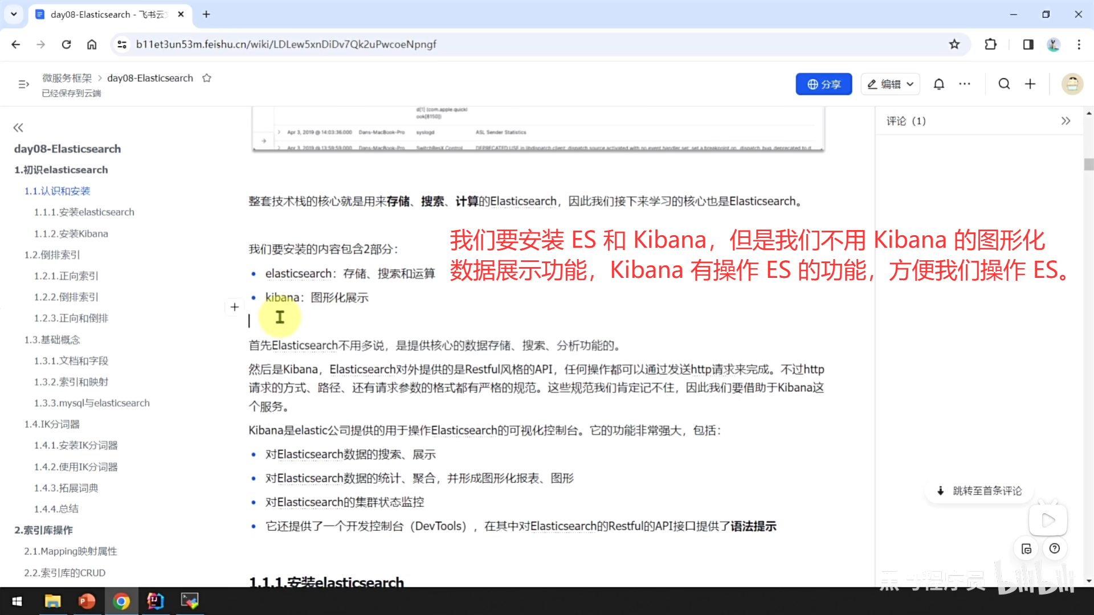Click 跳转至首条评论 button
The height and width of the screenshot is (615, 1094).
980,491
